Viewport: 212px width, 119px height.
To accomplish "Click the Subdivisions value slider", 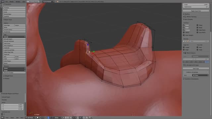I will coord(196,7).
